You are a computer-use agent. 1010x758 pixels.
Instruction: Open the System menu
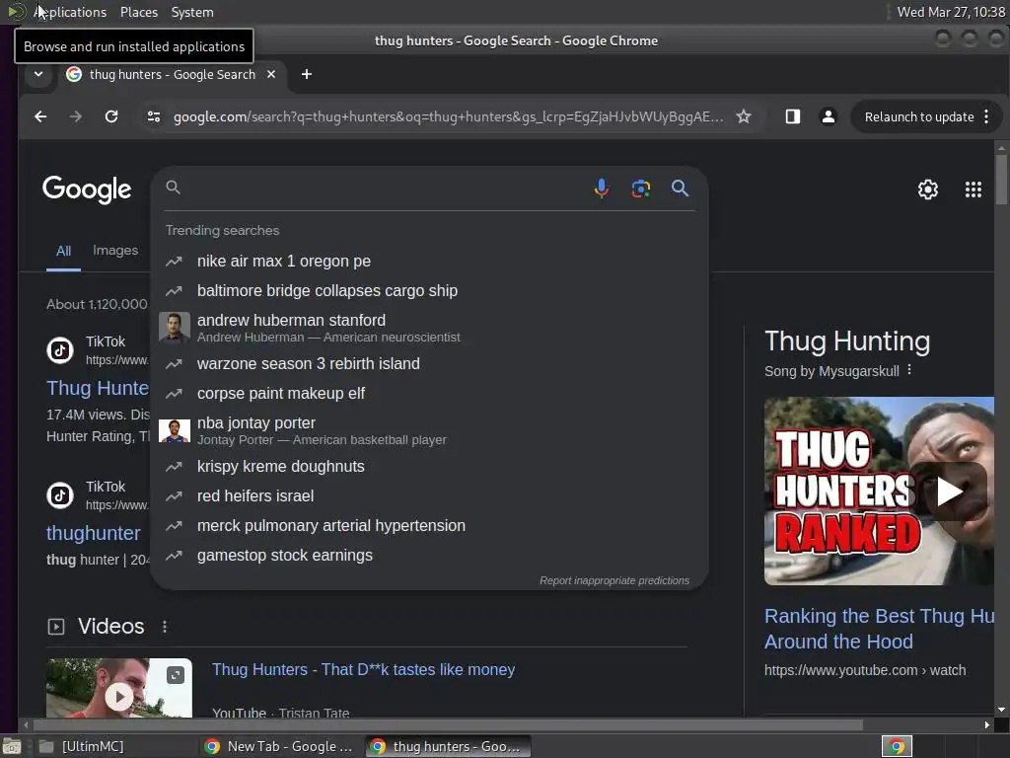pyautogui.click(x=192, y=12)
